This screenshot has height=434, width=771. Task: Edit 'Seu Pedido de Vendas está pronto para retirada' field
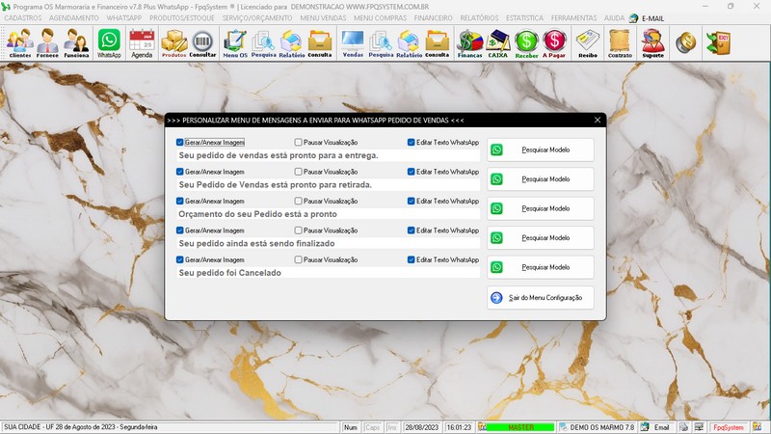pos(328,185)
